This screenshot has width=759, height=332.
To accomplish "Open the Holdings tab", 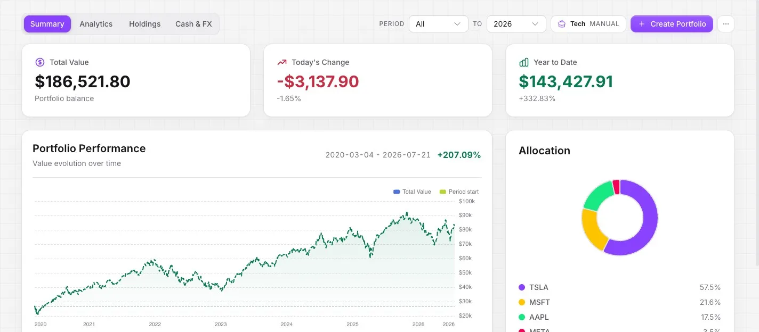I will 144,24.
